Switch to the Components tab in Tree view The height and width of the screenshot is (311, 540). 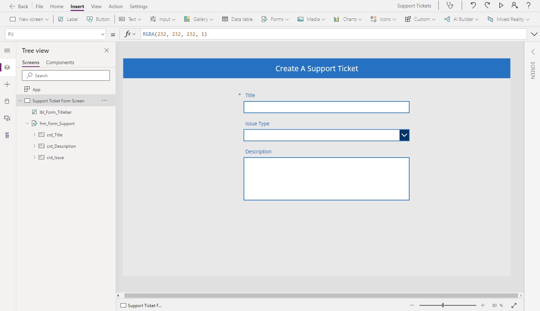click(60, 62)
